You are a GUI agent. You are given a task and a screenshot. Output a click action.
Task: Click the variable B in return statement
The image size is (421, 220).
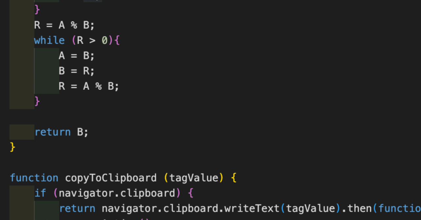tap(81, 132)
